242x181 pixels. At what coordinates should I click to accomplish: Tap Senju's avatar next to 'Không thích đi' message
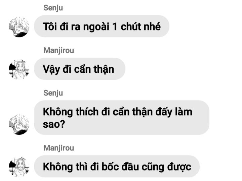pyautogui.click(x=19, y=124)
